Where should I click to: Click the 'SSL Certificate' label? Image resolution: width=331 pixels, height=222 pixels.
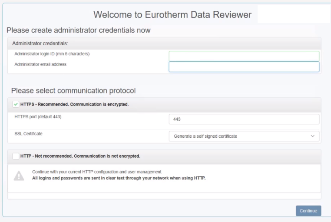coord(28,133)
